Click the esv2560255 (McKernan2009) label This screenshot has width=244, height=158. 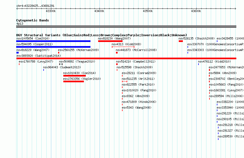pos(78,50)
